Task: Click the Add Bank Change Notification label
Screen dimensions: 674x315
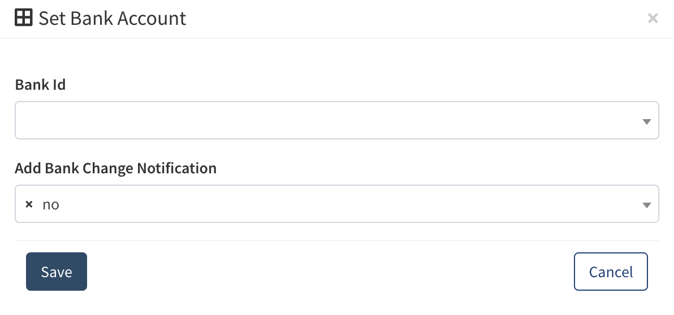Action: tap(115, 168)
